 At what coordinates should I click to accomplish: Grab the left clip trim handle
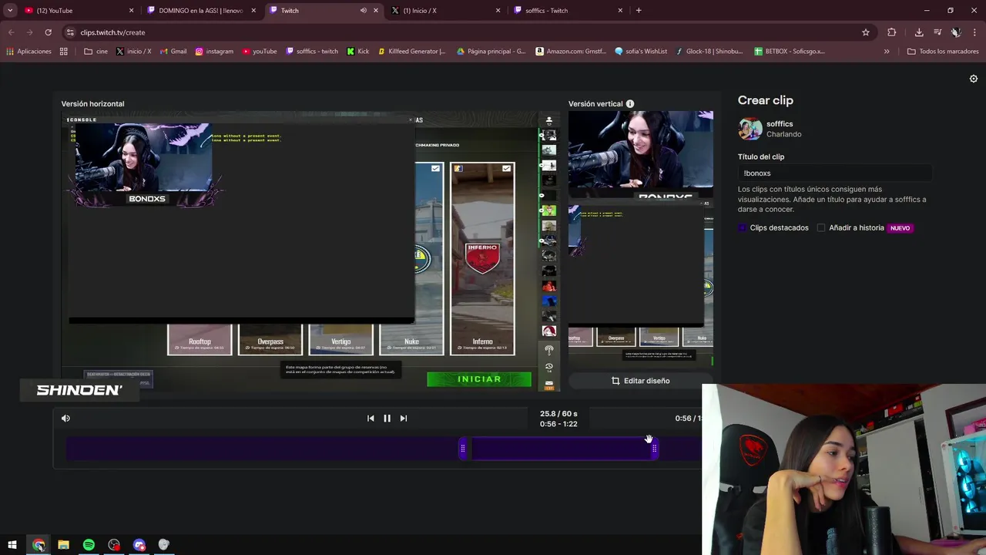coord(463,449)
